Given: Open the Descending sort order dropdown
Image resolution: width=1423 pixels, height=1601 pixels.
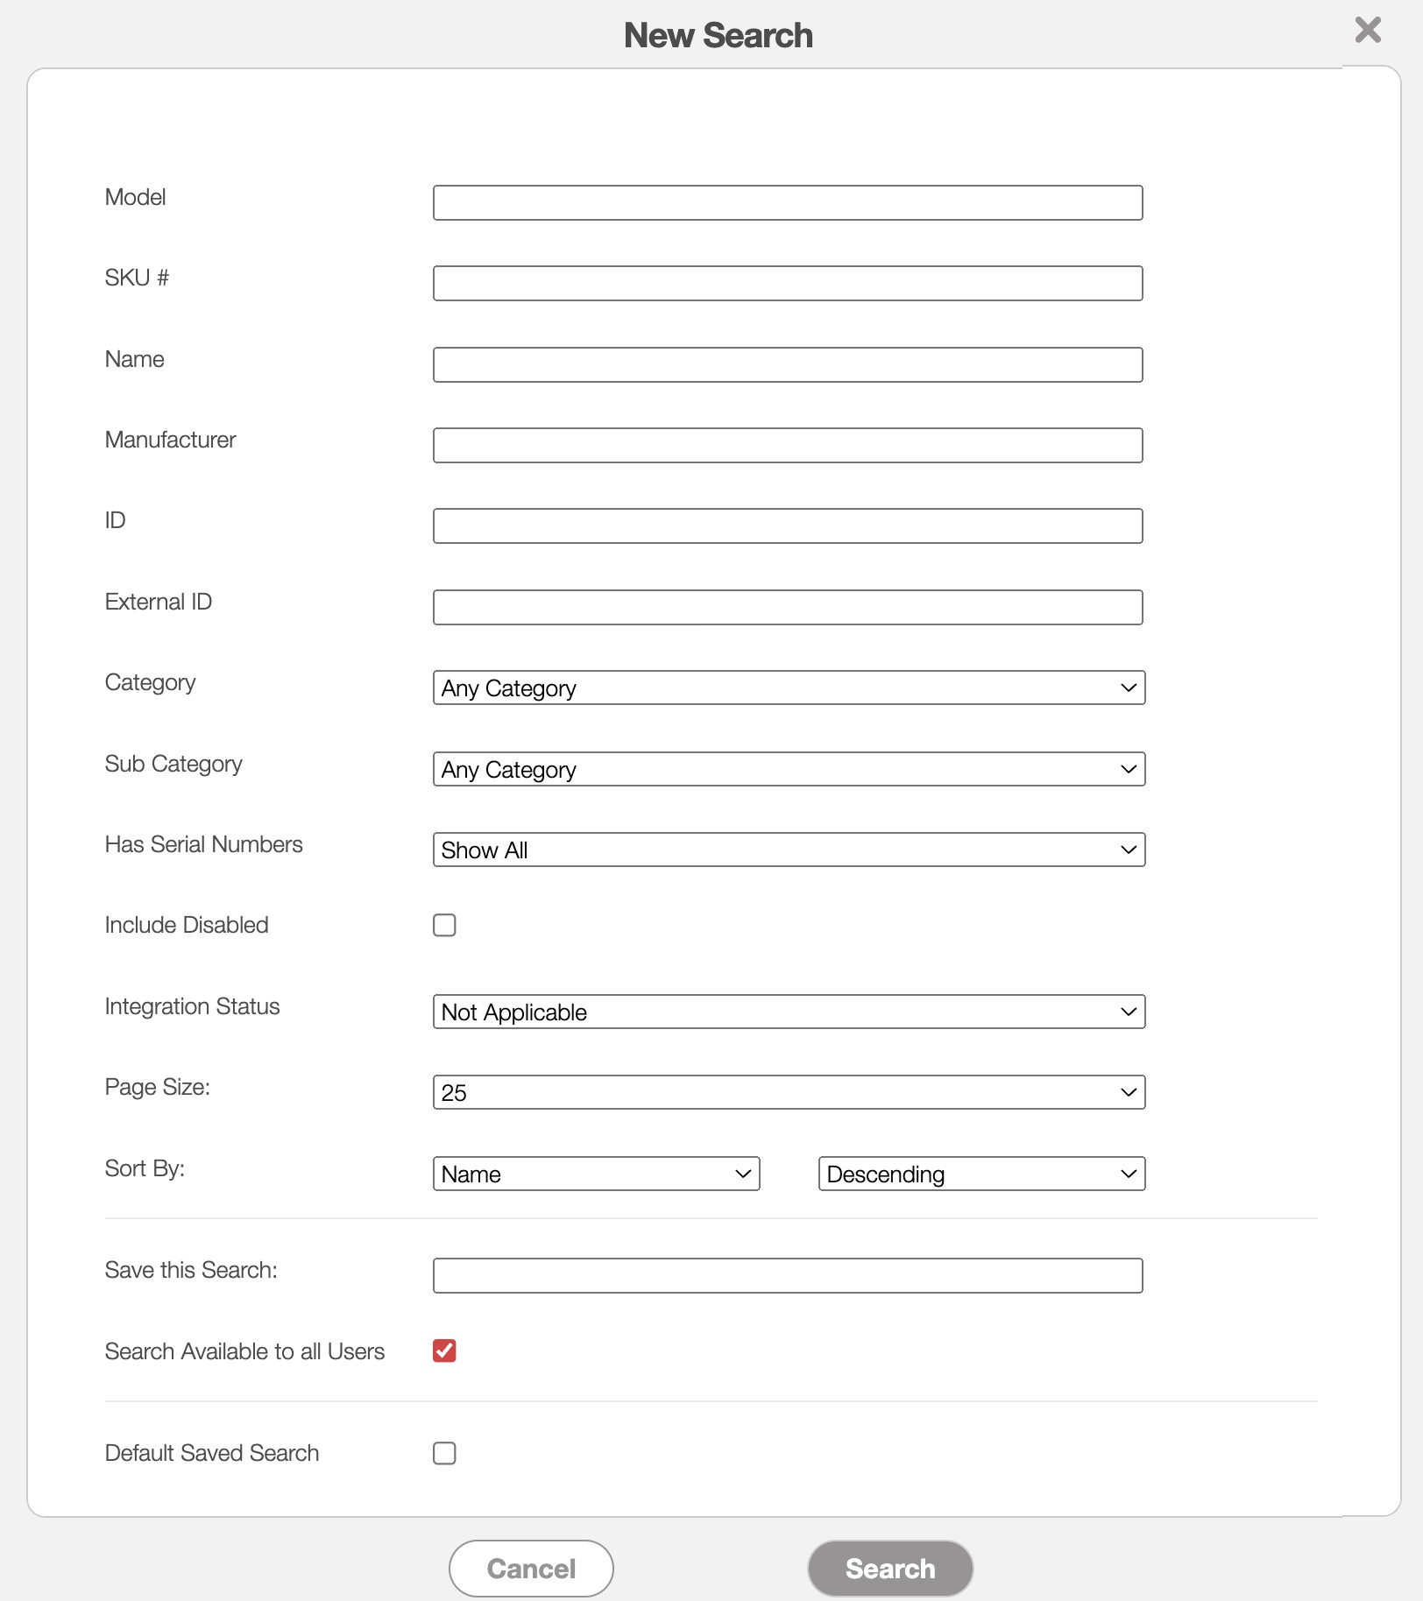Looking at the screenshot, I should [x=981, y=1174].
